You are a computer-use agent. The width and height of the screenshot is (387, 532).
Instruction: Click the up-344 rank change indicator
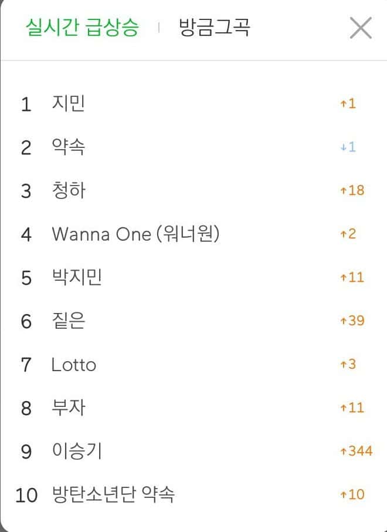click(356, 452)
